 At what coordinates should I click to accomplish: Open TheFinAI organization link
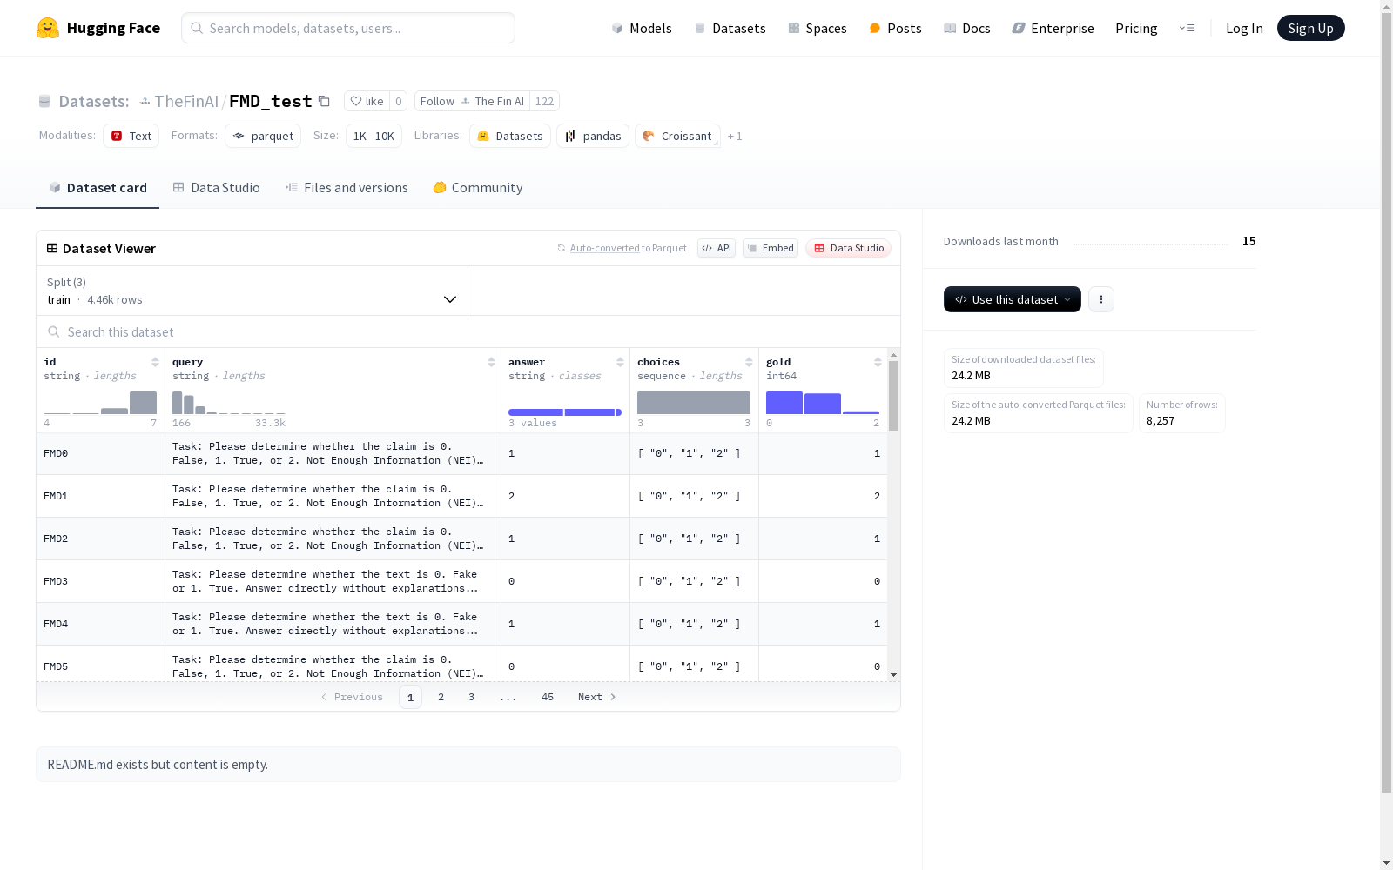click(x=186, y=101)
